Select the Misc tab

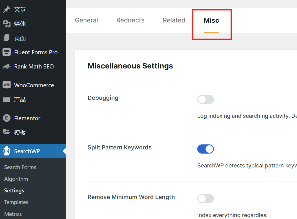(211, 21)
